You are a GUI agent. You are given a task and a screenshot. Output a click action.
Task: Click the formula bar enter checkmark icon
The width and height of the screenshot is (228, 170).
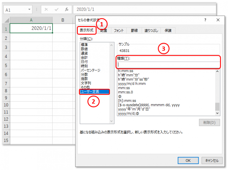pos(56,9)
